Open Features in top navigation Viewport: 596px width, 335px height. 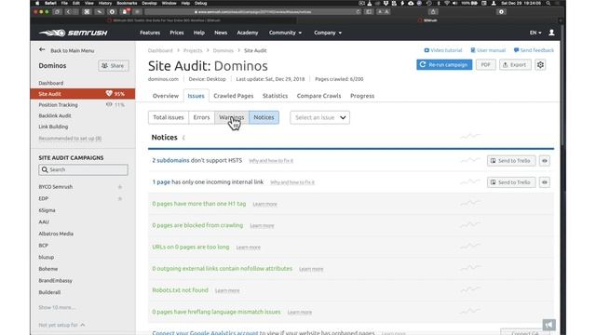click(150, 33)
